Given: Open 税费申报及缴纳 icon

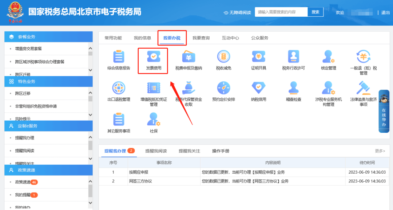Looking at the screenshot, I should (188, 57).
